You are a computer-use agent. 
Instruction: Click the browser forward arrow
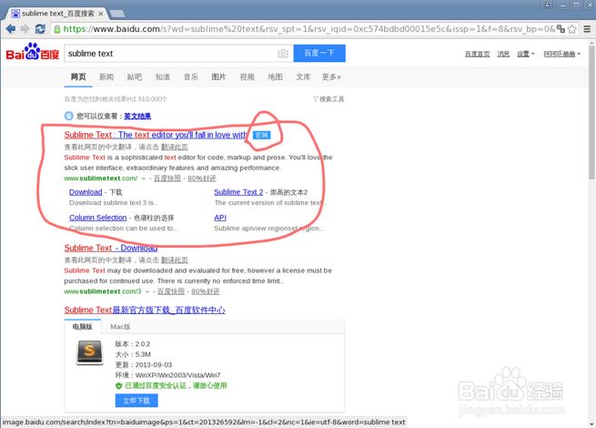tap(25, 29)
